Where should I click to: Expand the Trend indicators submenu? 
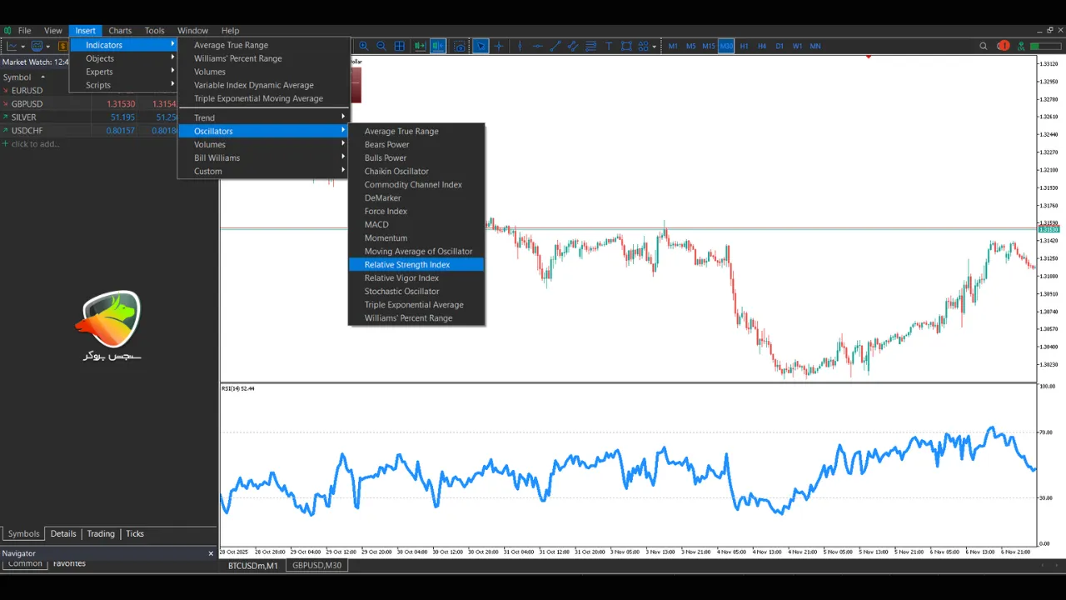coord(204,117)
